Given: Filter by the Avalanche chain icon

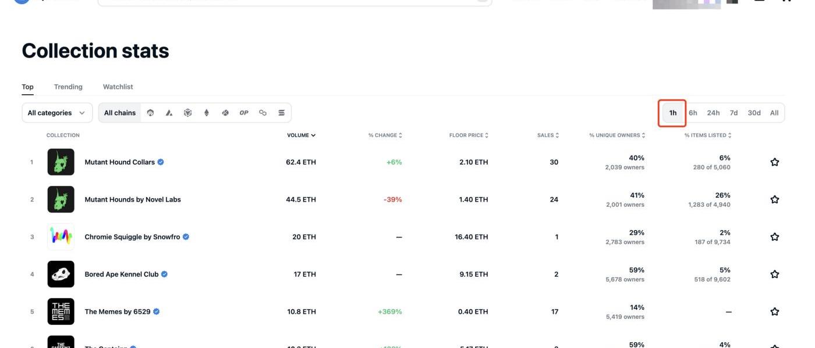Looking at the screenshot, I should [x=169, y=113].
